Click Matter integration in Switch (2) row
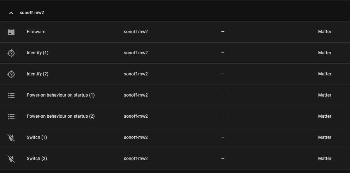 [x=325, y=159]
